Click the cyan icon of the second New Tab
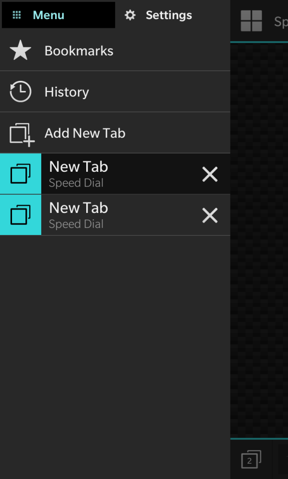This screenshot has height=479, width=288. pyautogui.click(x=21, y=215)
